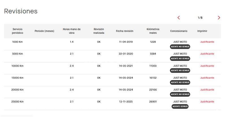Click the 'Concesionario' column header
This screenshot has height=117, width=226.
point(179,31)
